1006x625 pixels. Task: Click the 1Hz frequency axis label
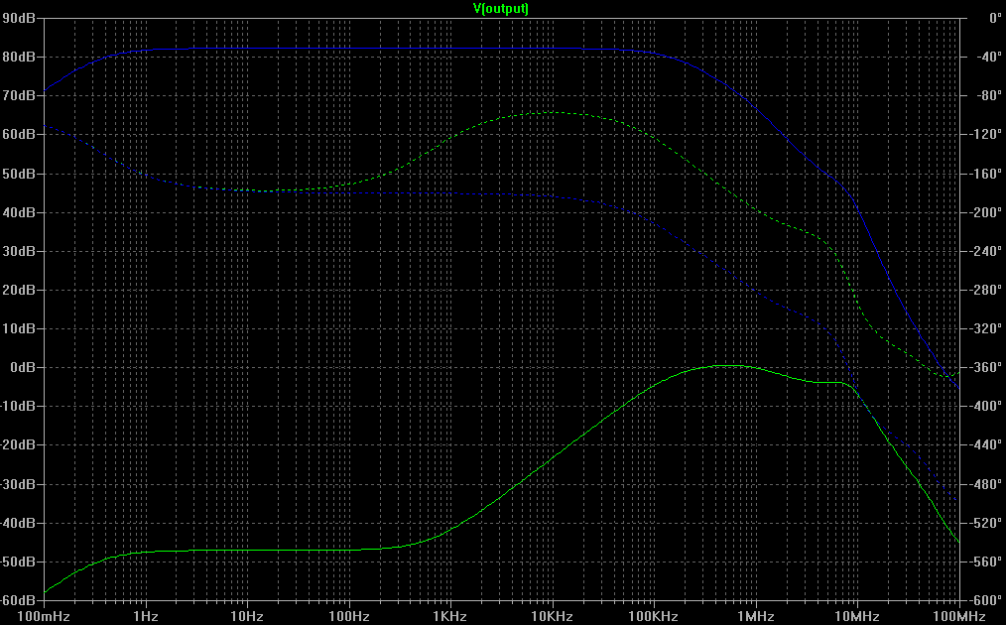146,616
